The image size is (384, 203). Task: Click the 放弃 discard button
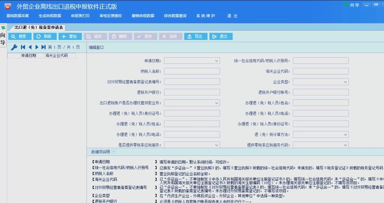point(171,37)
